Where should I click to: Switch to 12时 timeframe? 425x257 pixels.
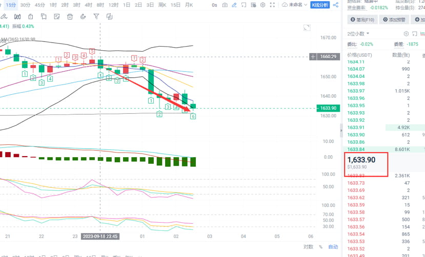point(113,5)
